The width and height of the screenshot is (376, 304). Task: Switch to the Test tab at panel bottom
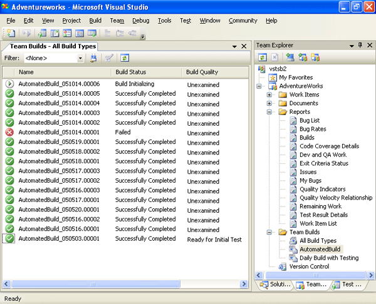348,285
